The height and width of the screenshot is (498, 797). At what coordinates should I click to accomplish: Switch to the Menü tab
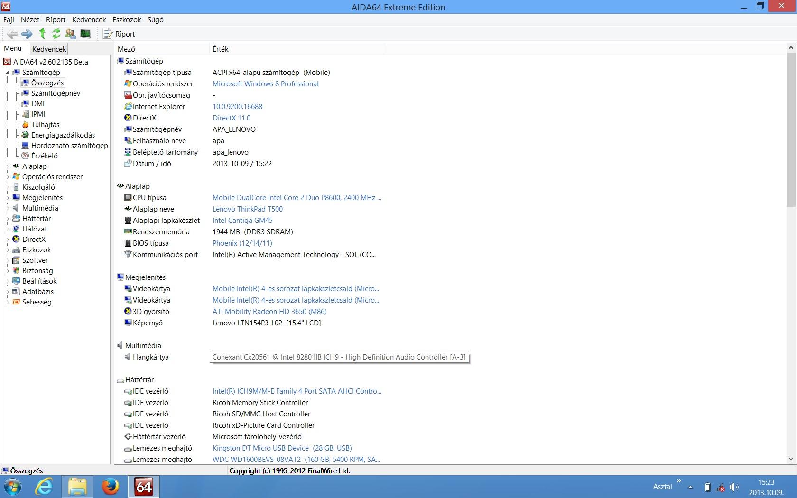13,48
